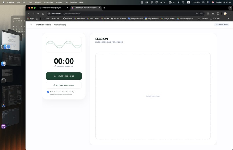Open the Invoice Scanner bookmark

click(119, 18)
